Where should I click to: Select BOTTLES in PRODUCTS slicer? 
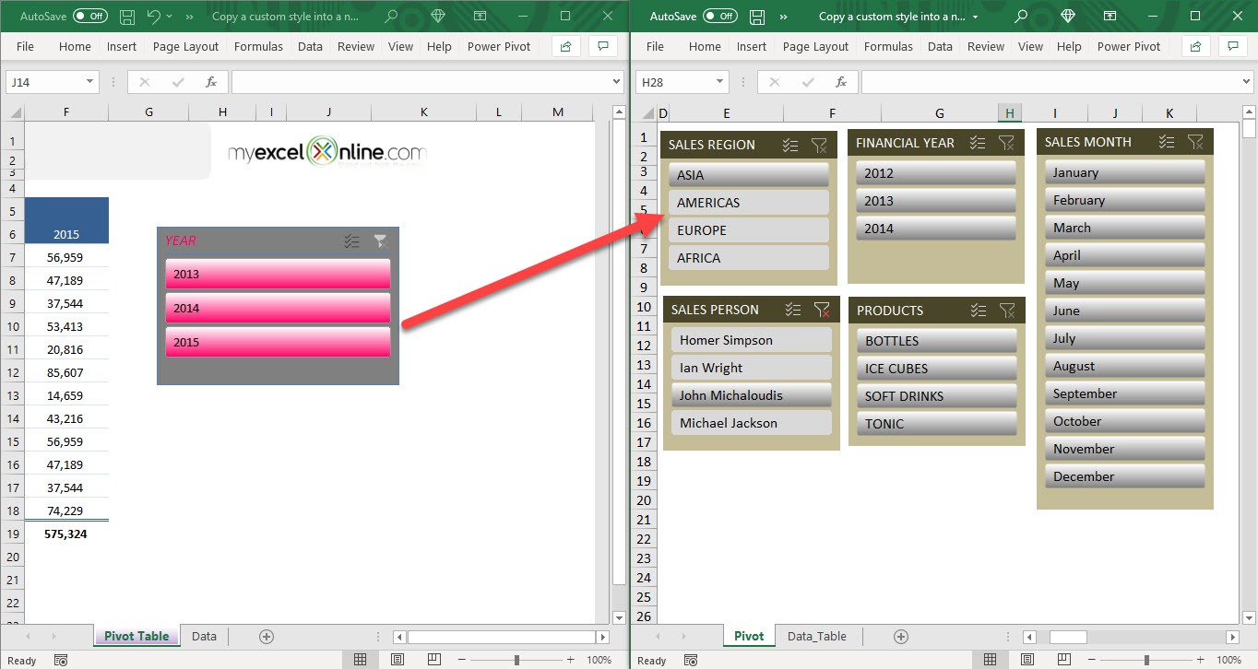(937, 341)
